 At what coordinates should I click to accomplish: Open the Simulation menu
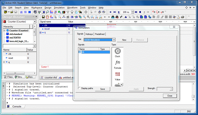[59, 8]
